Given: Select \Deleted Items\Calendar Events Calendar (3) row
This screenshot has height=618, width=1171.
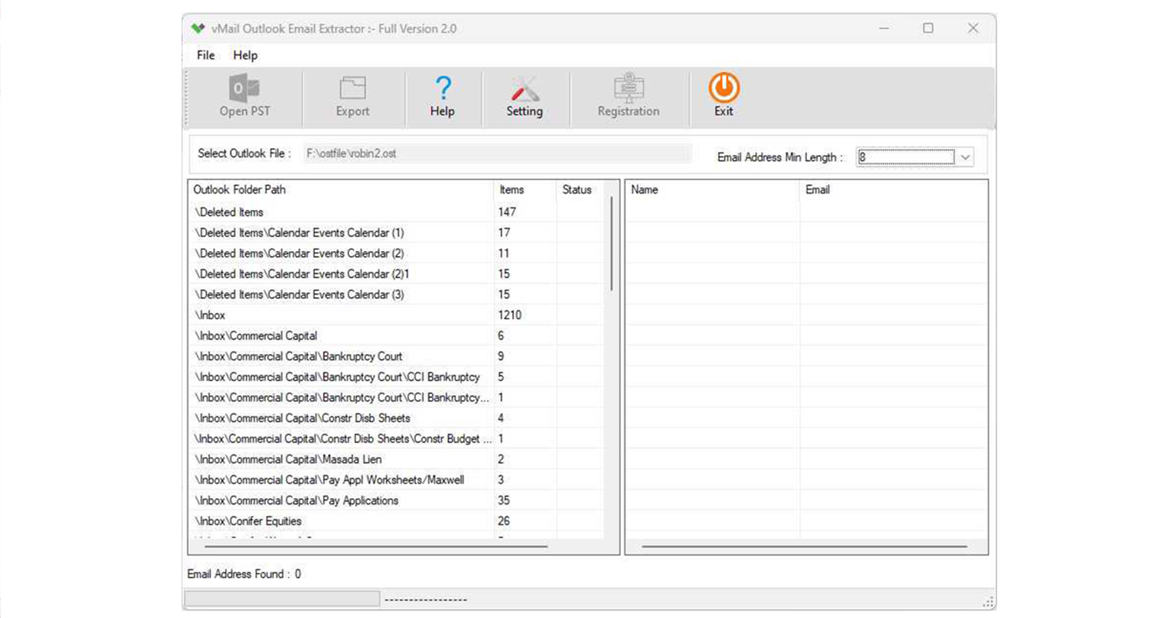Looking at the screenshot, I should point(396,295).
